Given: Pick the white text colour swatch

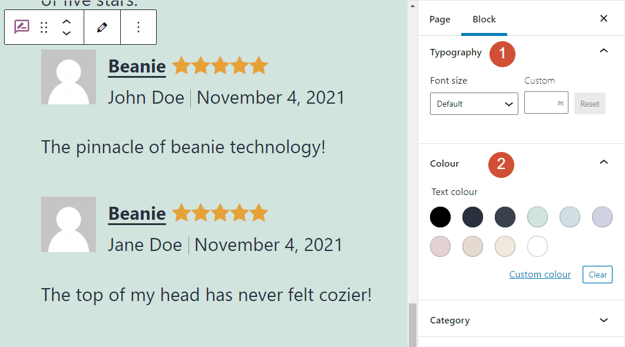Looking at the screenshot, I should 537,246.
